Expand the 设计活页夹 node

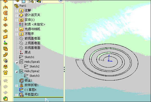[17, 16]
